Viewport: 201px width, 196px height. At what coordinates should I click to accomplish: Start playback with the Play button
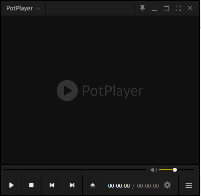click(11, 185)
